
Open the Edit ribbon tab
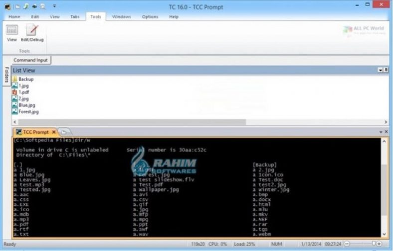point(35,17)
